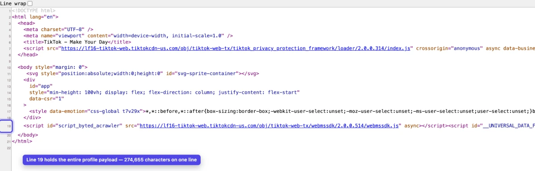The width and height of the screenshot is (535, 171).
Task: Click the closing </head> tag
Action: pos(28,54)
